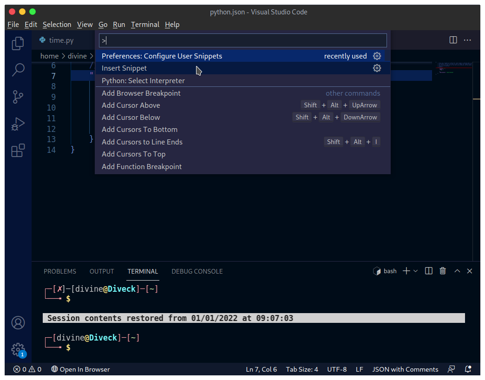This screenshot has height=380, width=485.
Task: Split the editor right
Action: (x=453, y=40)
